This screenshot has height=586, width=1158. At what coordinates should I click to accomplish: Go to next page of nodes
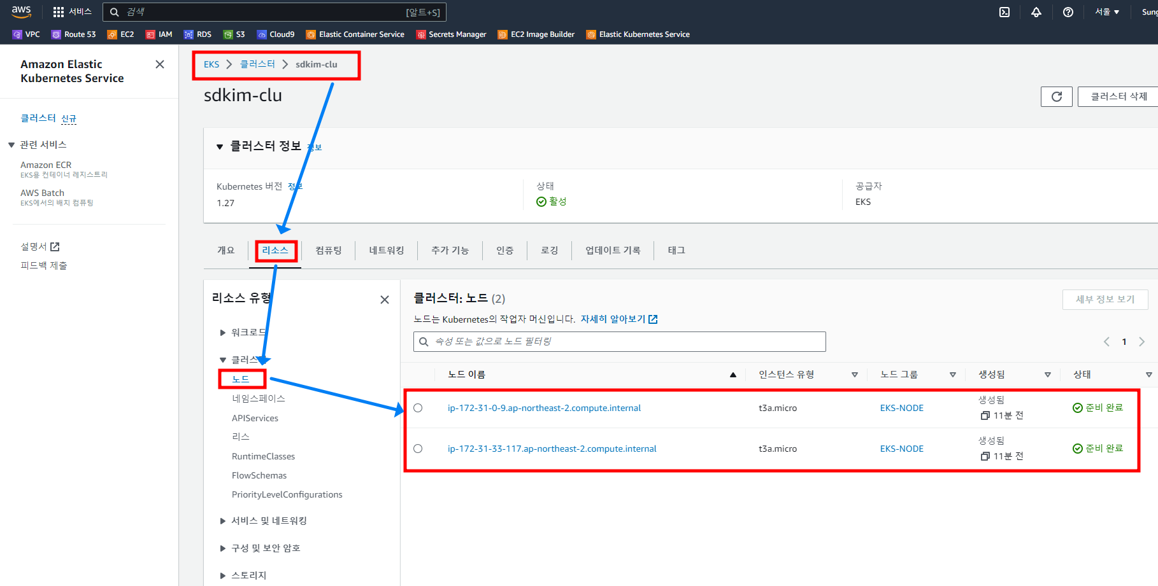(1142, 342)
